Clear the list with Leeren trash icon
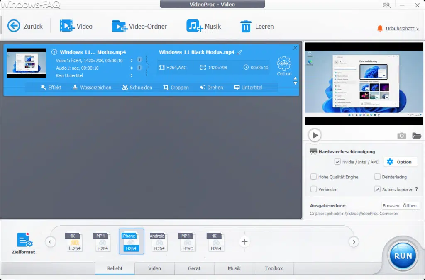 (246, 26)
